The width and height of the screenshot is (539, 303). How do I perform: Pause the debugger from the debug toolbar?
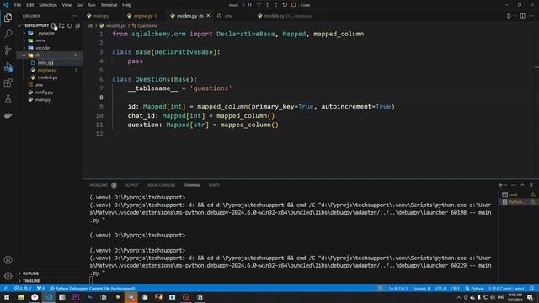coord(250,5)
